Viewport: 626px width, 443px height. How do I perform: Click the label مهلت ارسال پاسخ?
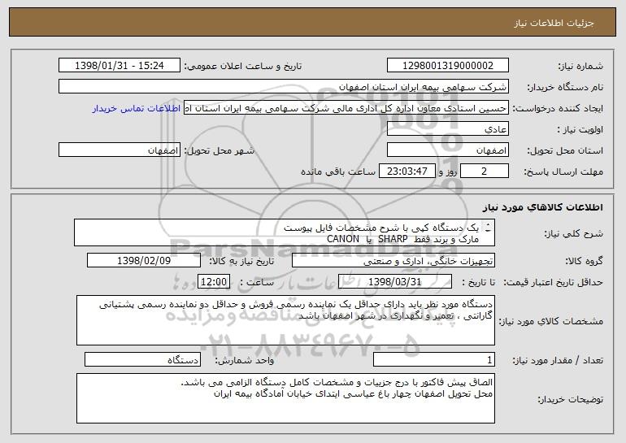pyautogui.click(x=563, y=172)
